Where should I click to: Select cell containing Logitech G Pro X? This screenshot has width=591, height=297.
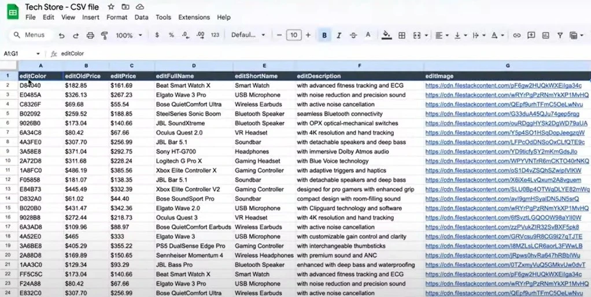(x=194, y=161)
